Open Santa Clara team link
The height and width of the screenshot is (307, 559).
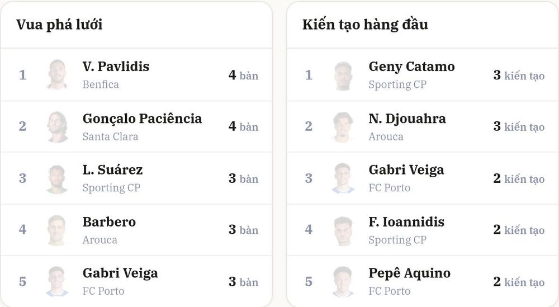click(110, 136)
